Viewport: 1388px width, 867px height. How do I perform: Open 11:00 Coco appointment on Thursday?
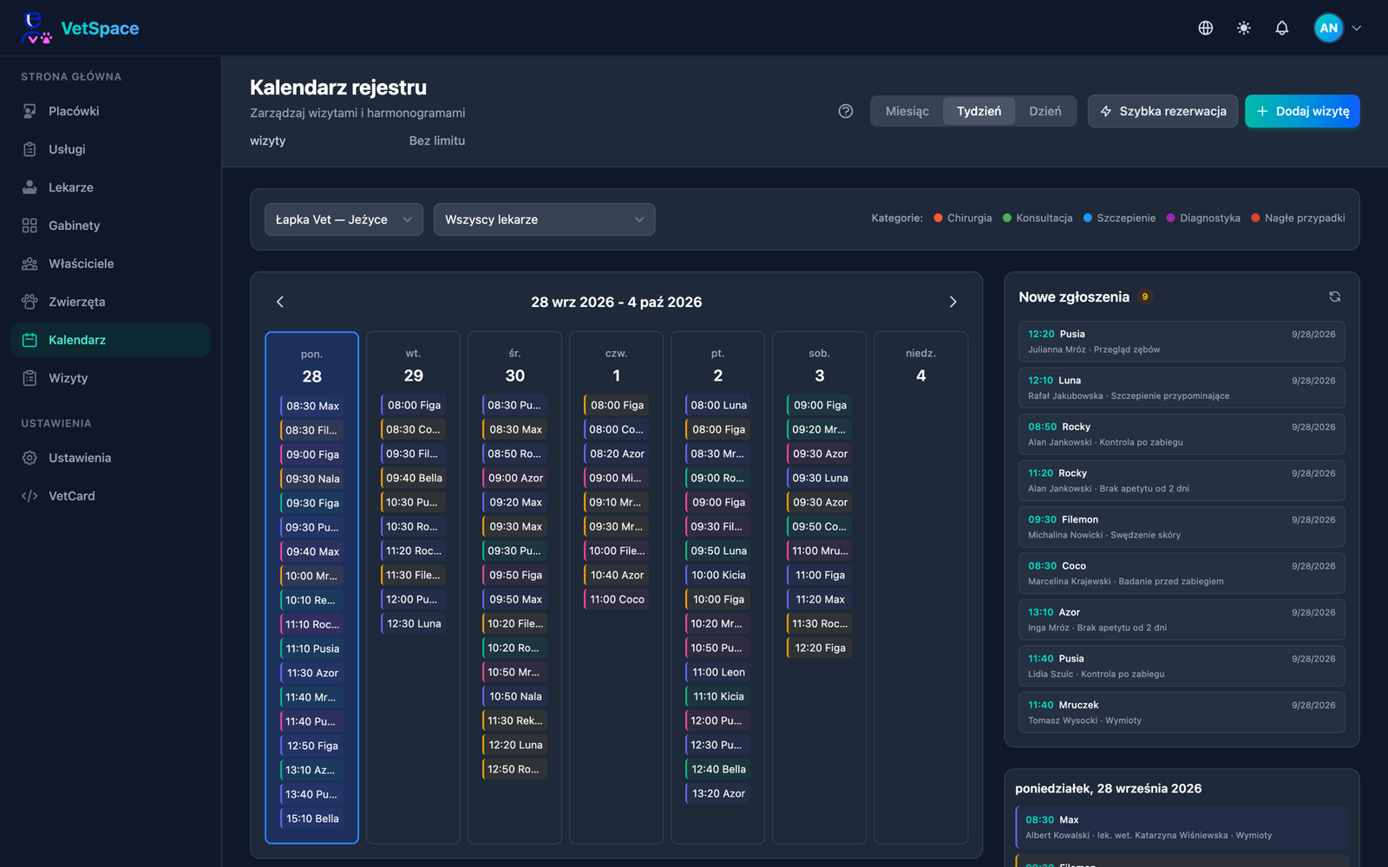(617, 599)
